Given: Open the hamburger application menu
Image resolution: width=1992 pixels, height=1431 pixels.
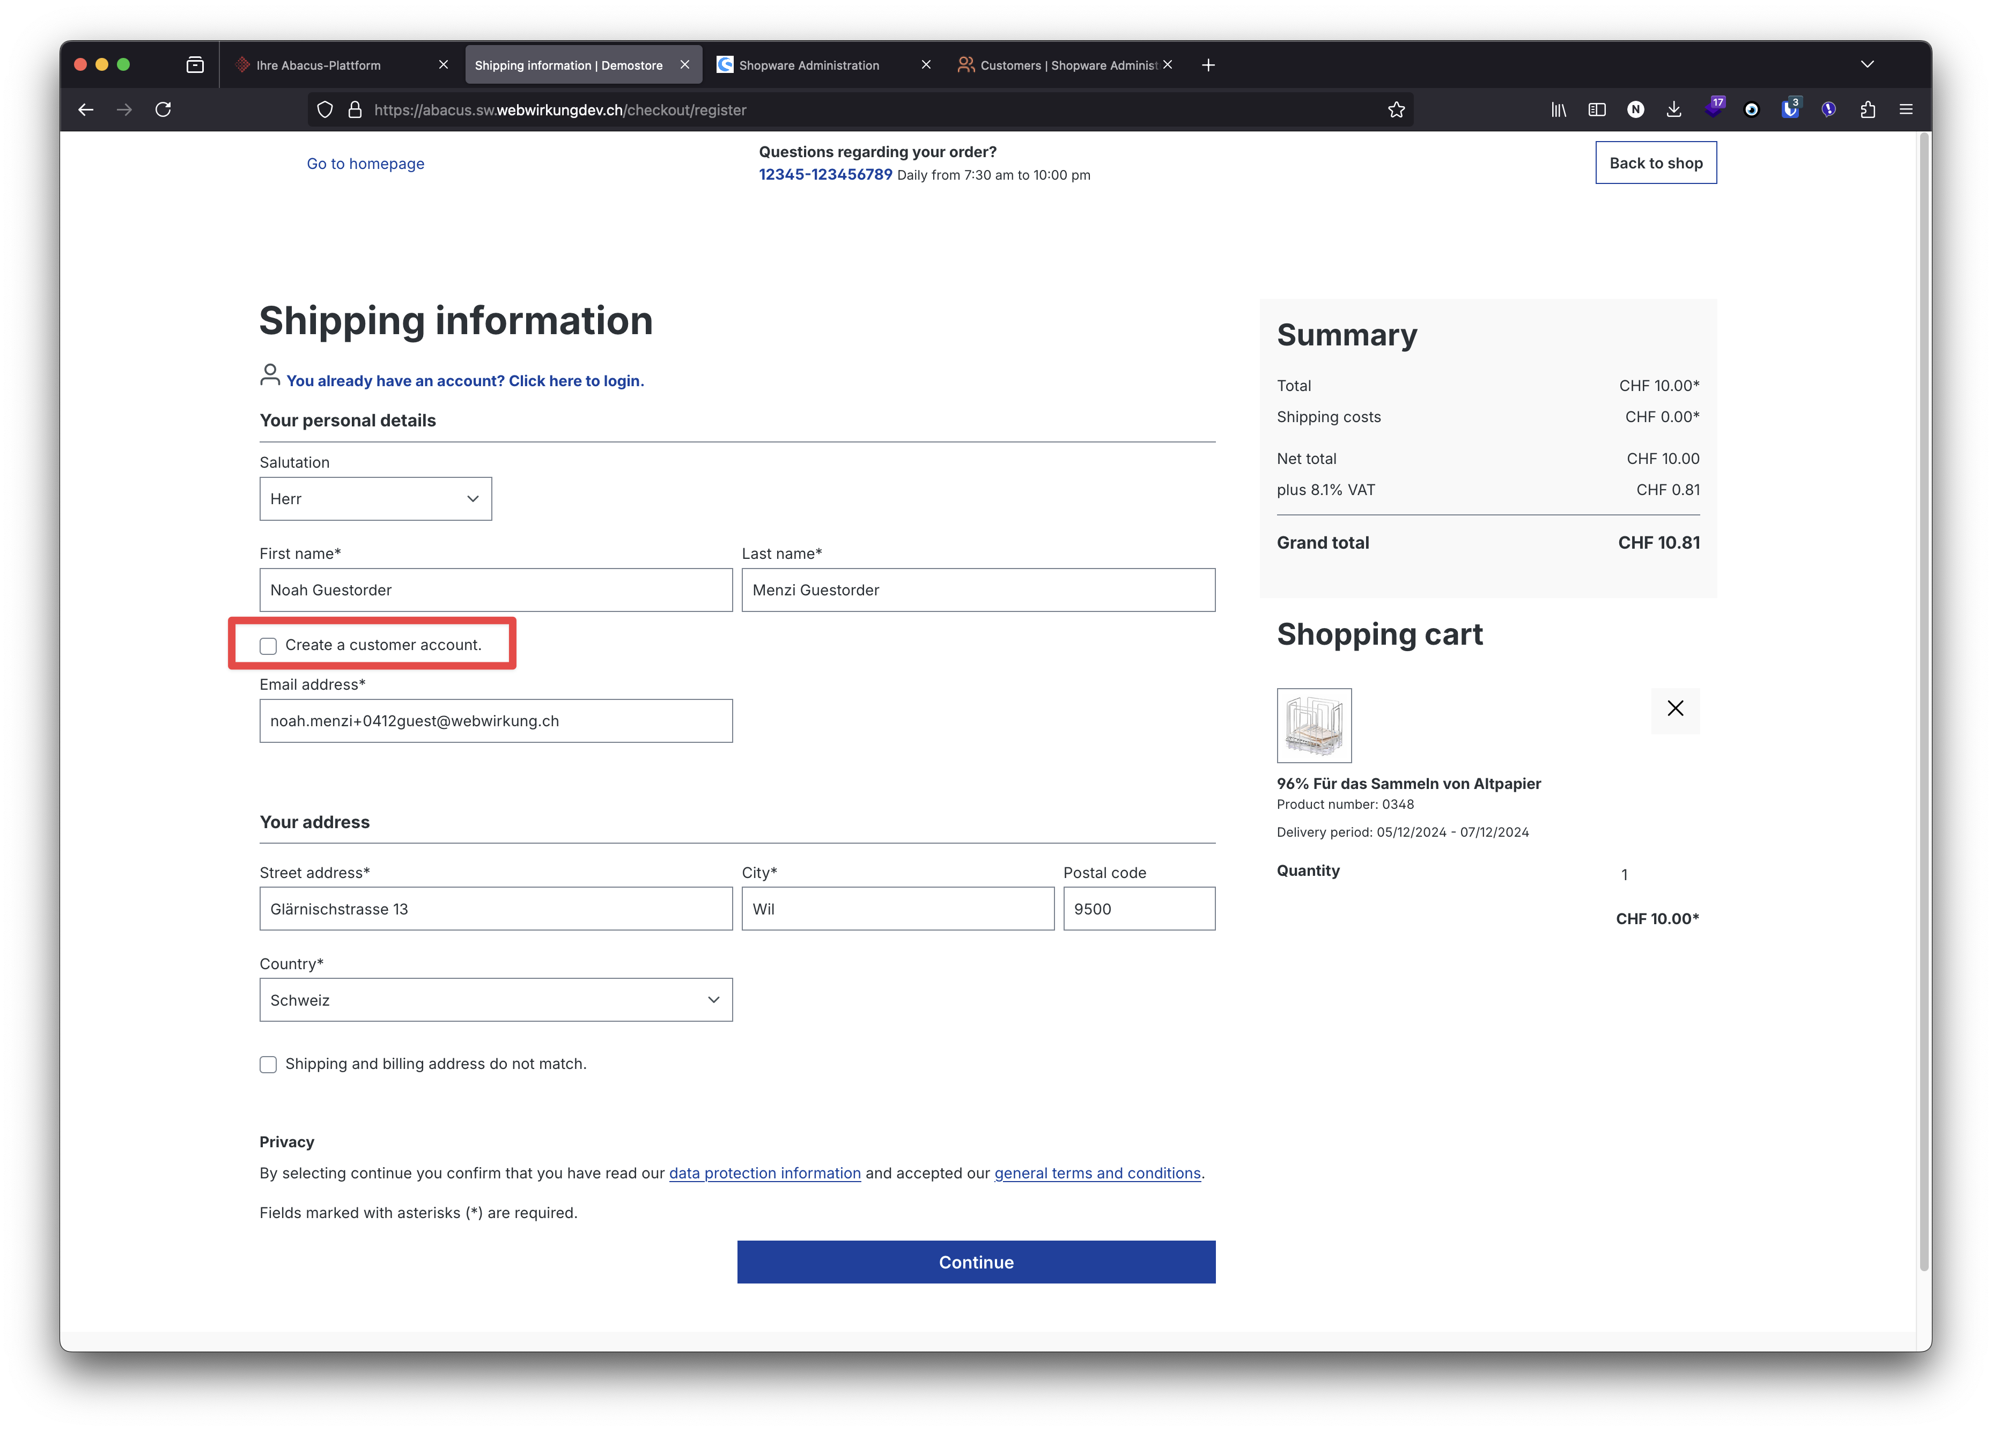Looking at the screenshot, I should coord(1907,109).
